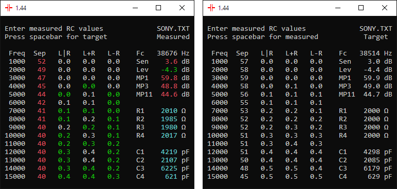397x189 pixels.
Task: Click the MP1 value 59.9 in the Target window
Action: [x=372, y=78]
